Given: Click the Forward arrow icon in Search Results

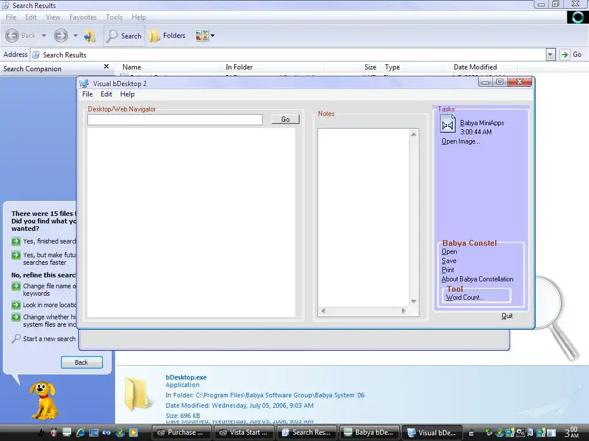Looking at the screenshot, I should point(60,36).
